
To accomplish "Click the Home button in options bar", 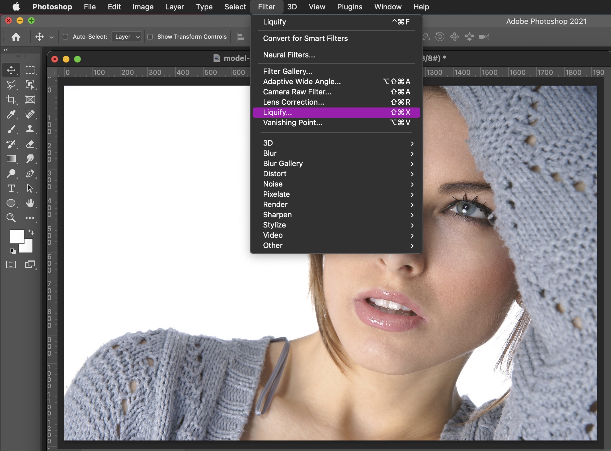I will pyautogui.click(x=16, y=37).
